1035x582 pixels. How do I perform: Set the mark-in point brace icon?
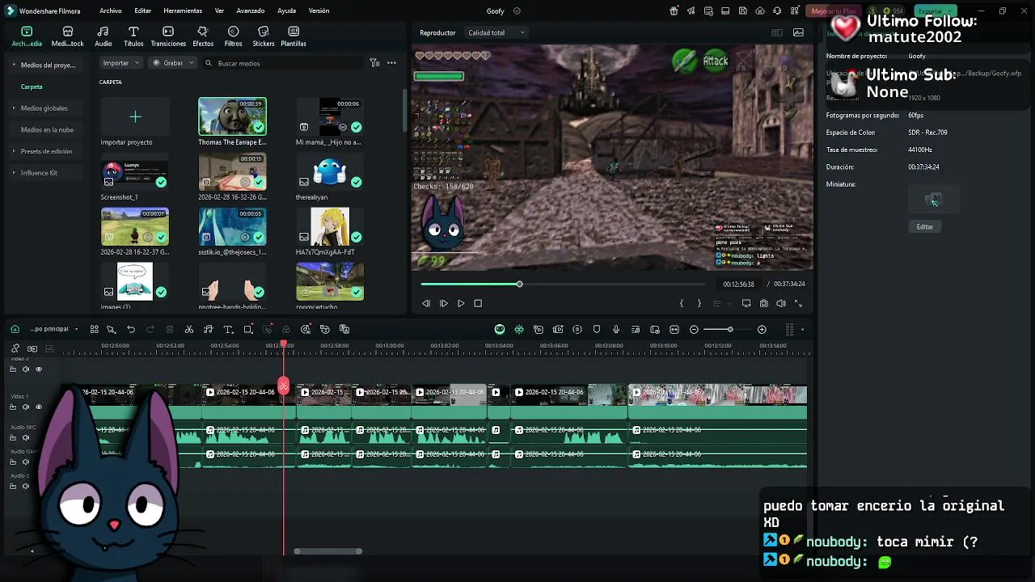click(682, 303)
